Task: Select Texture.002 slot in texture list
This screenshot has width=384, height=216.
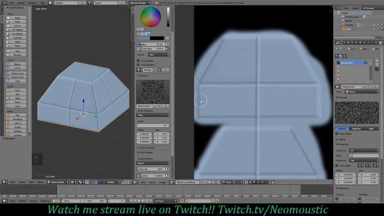Action: pos(352,62)
